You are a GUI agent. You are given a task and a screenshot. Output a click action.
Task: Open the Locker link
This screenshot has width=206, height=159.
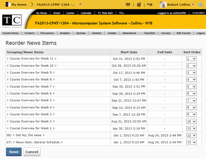70,13
